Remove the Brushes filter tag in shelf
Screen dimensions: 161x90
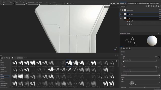pyautogui.click(x=22, y=58)
